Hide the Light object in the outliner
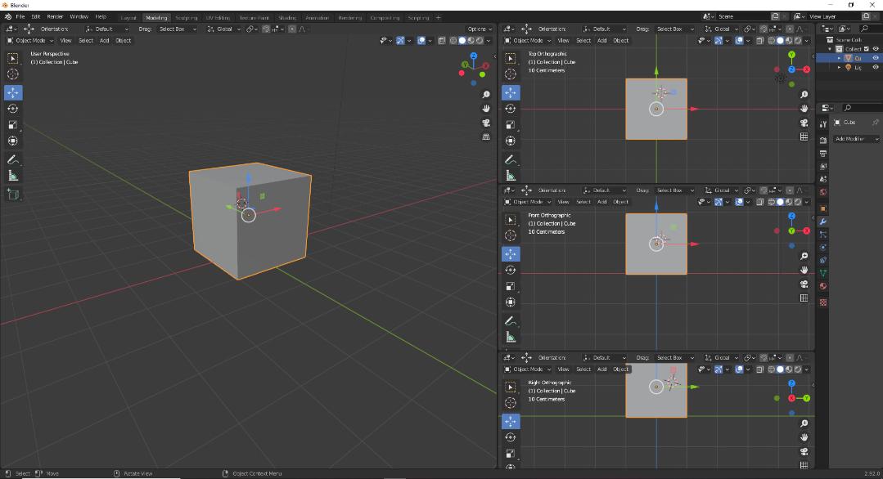This screenshot has width=883, height=479. point(876,68)
